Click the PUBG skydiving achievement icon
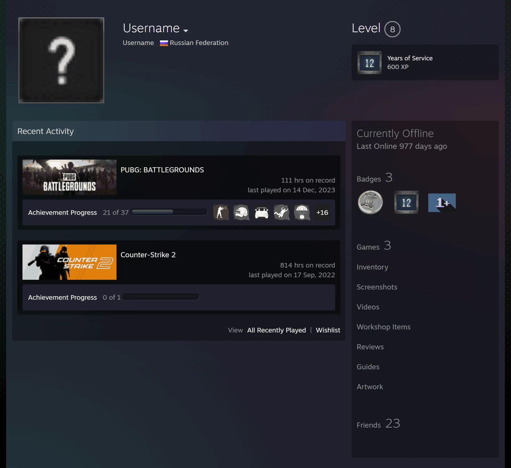The image size is (511, 468). [x=282, y=213]
